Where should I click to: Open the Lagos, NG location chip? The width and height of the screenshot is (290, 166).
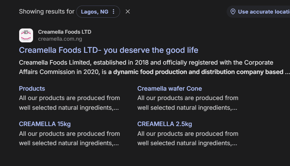[95, 12]
